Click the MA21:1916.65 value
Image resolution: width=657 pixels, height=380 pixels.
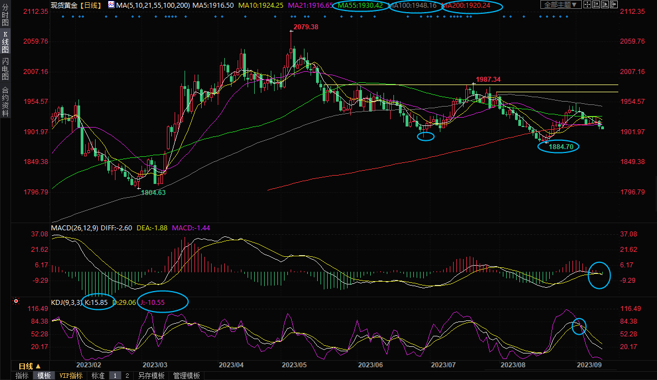point(311,6)
